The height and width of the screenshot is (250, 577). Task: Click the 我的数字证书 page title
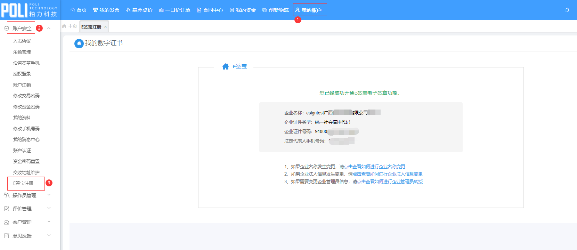click(x=104, y=43)
